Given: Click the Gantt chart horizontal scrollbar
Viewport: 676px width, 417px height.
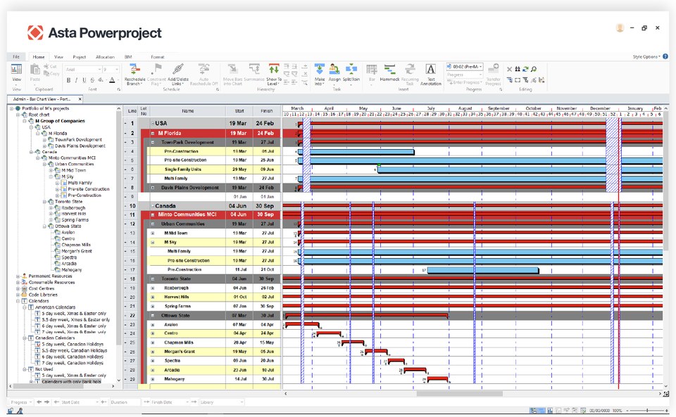Looking at the screenshot, I should click(459, 393).
